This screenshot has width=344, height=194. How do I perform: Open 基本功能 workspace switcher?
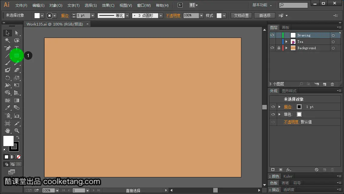(x=262, y=5)
